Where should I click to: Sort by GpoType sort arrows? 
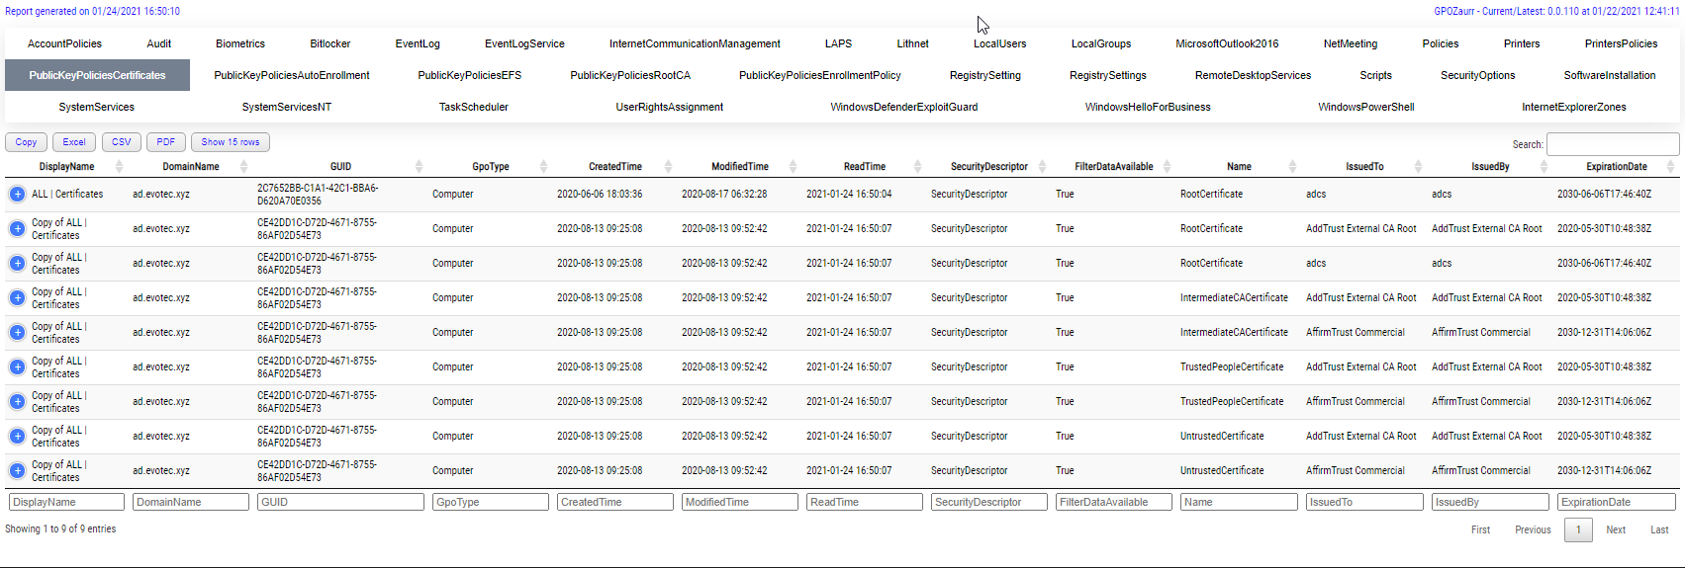click(543, 167)
